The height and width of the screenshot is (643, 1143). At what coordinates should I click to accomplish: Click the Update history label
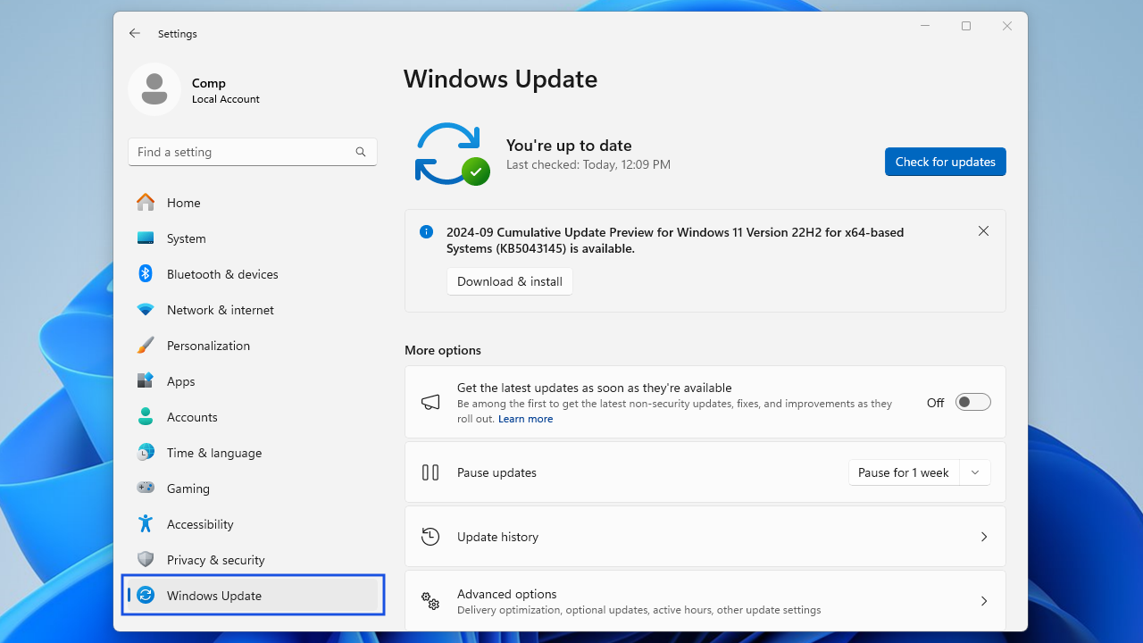(x=497, y=537)
